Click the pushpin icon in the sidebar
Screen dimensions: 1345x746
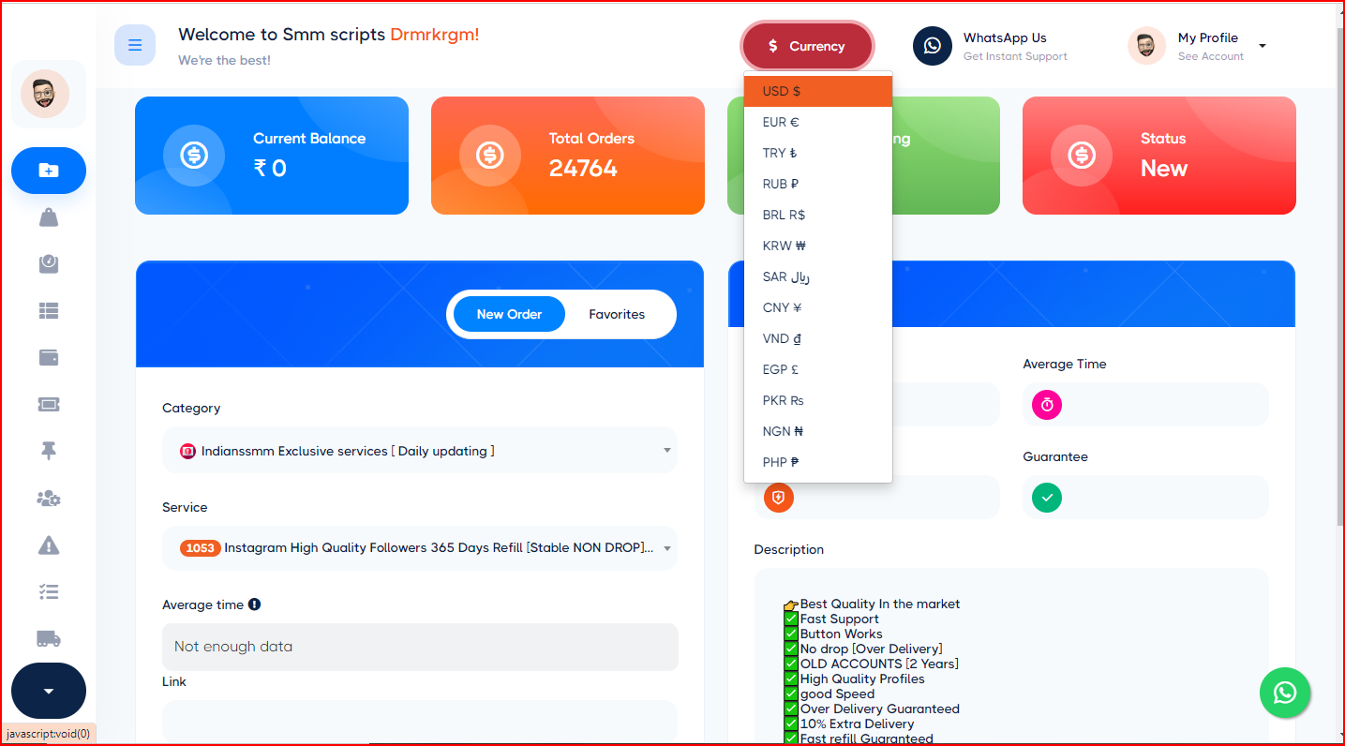click(49, 451)
